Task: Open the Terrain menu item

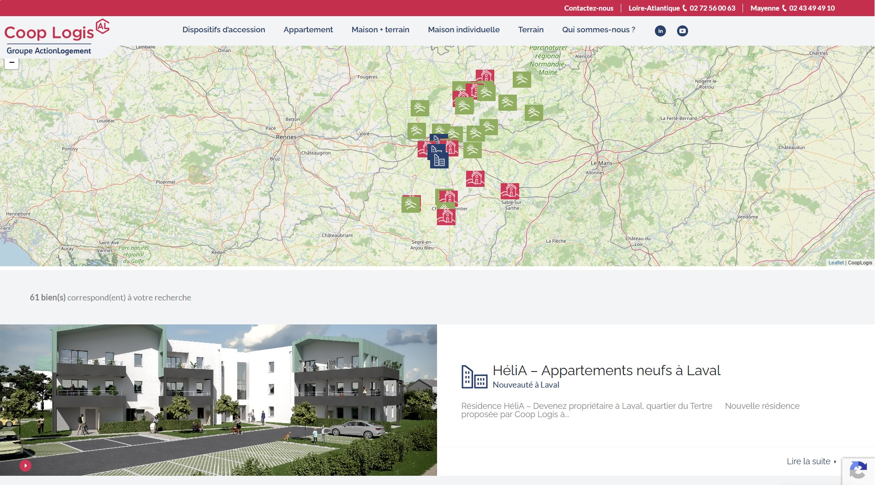Action: [x=531, y=30]
